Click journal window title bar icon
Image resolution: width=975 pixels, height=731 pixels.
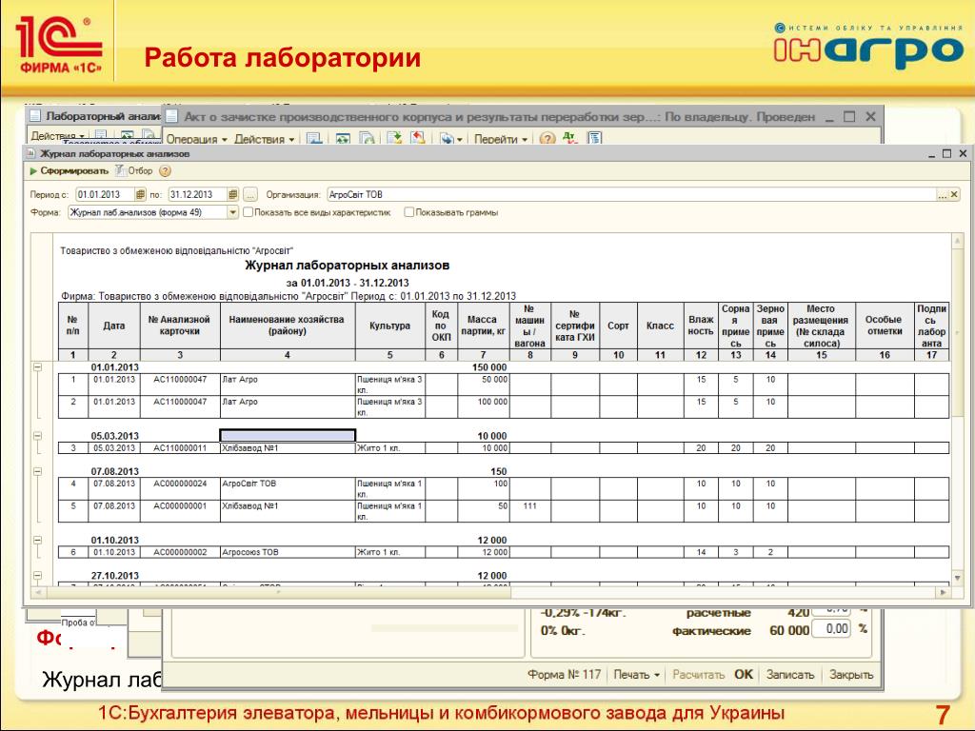tap(31, 153)
